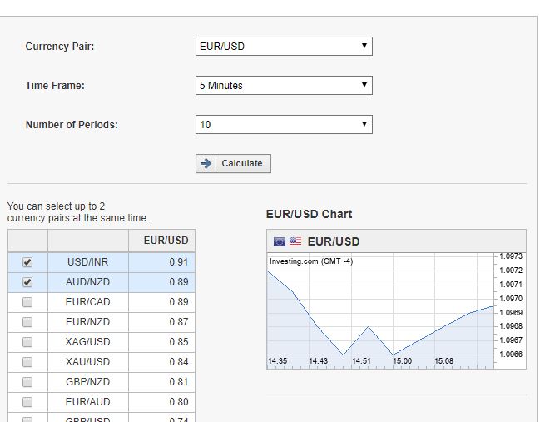Open the Time Frame dropdown
Screen dimensions: 540x422
coord(284,86)
